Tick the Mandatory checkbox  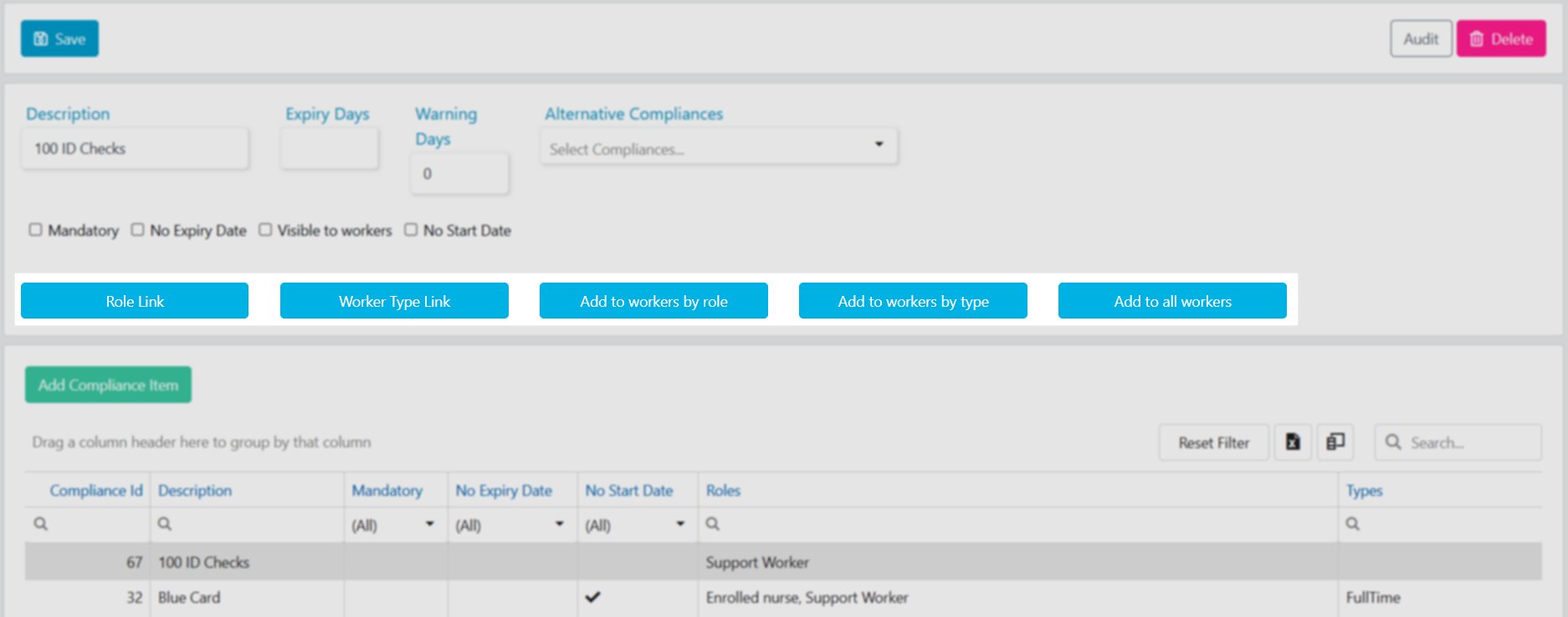coord(35,229)
